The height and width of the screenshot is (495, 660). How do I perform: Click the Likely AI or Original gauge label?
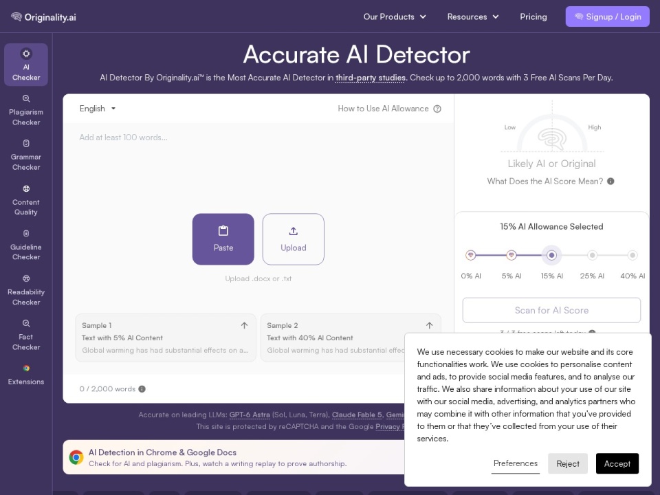click(x=551, y=164)
